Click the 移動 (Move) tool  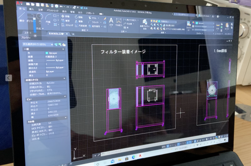[x=65, y=16]
